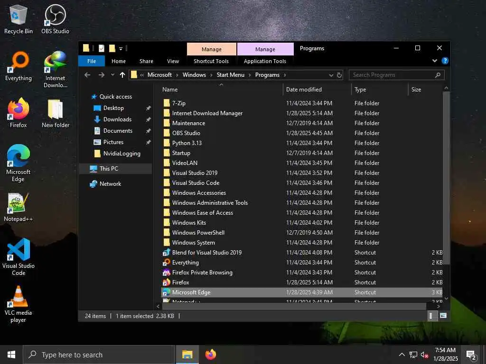Image resolution: width=486 pixels, height=364 pixels.
Task: Unpin Pictures from Quick access
Action: tap(148, 142)
